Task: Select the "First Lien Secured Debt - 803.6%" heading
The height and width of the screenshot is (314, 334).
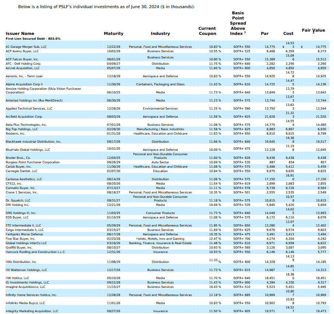Action: (x=33, y=39)
